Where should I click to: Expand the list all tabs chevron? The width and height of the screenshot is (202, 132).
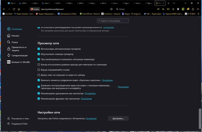pos(174,3)
